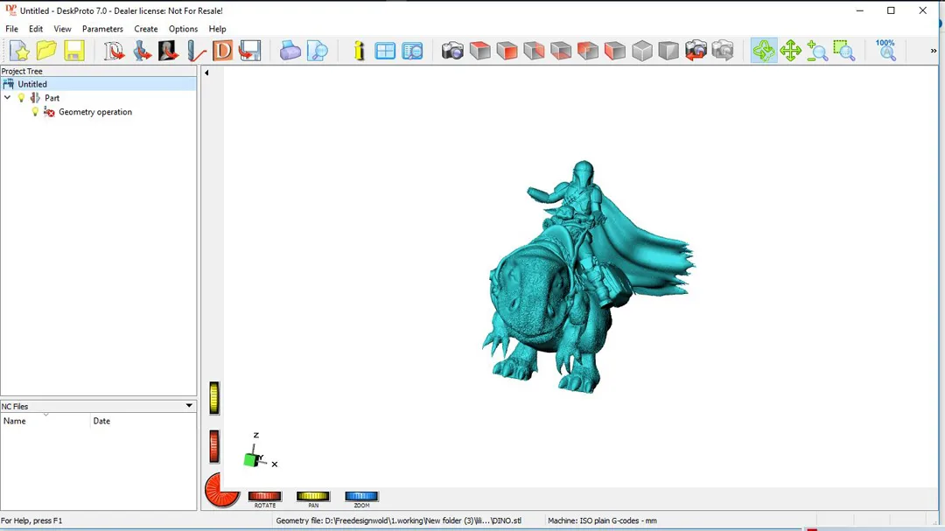The height and width of the screenshot is (531, 945).
Task: Click the Zoom 100% icon
Action: click(885, 51)
